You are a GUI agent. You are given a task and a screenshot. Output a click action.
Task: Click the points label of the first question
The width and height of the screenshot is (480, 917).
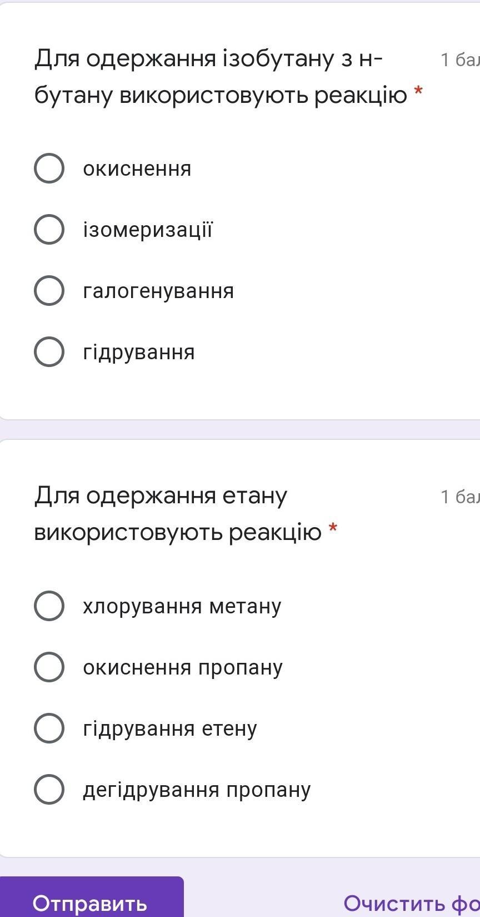point(459,60)
